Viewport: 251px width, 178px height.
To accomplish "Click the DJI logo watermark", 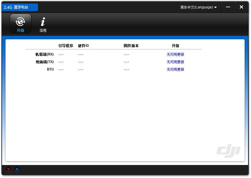I will click(228, 151).
